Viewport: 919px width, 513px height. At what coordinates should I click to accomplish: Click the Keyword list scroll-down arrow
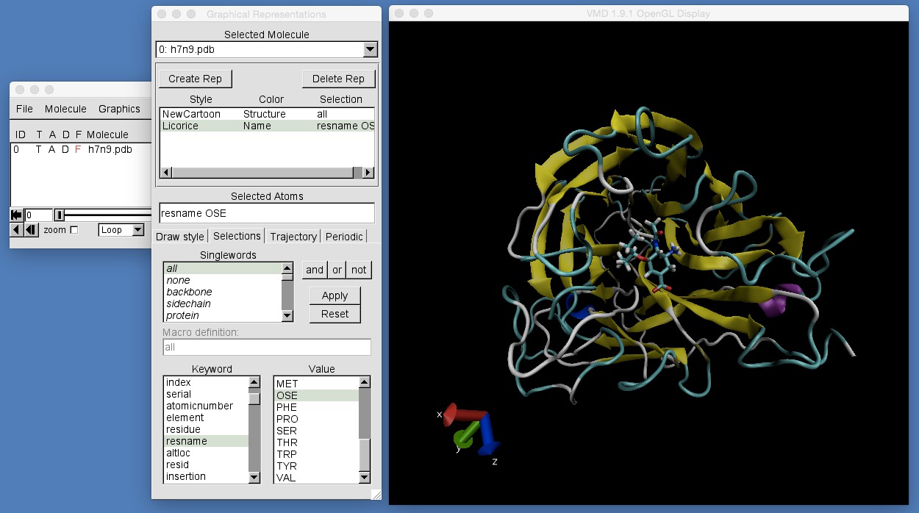pos(254,477)
